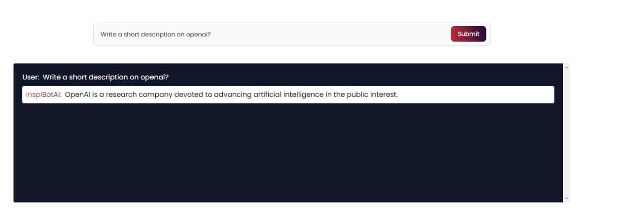
Task: Click the chat panel scrollbar track
Action: point(566,133)
